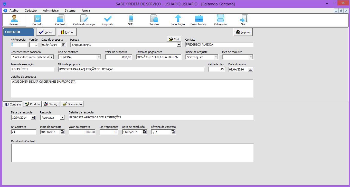Open the Importação arrow toolbar icon
This screenshot has height=187, width=350.
(178, 20)
